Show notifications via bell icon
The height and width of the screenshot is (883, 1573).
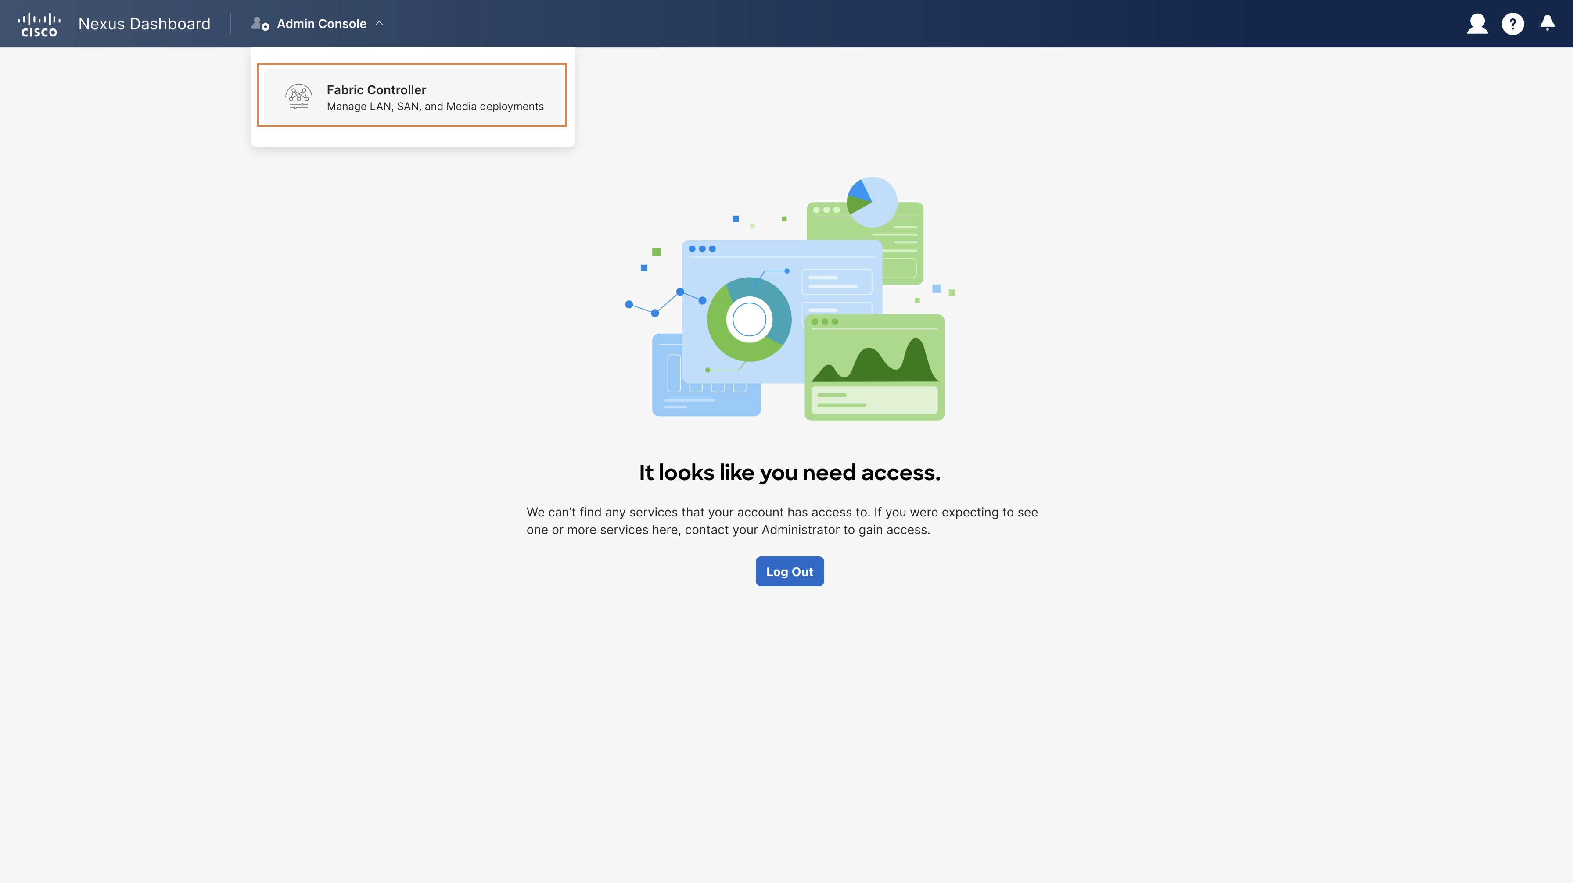(1548, 23)
